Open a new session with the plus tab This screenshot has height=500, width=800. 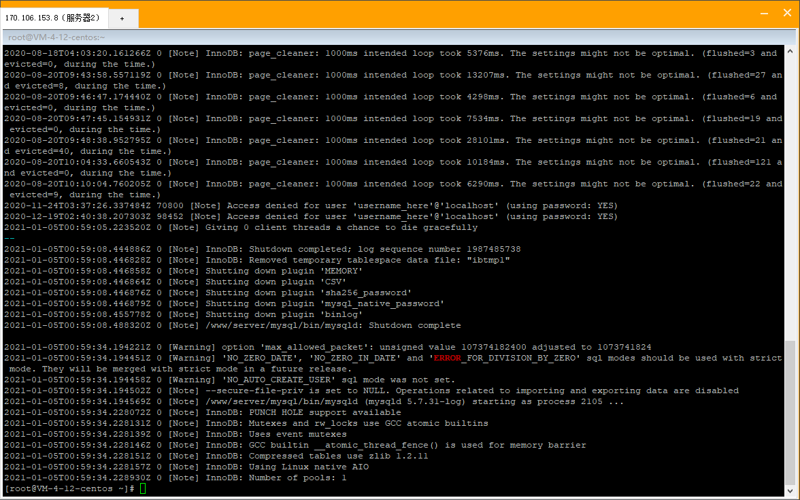pos(122,19)
